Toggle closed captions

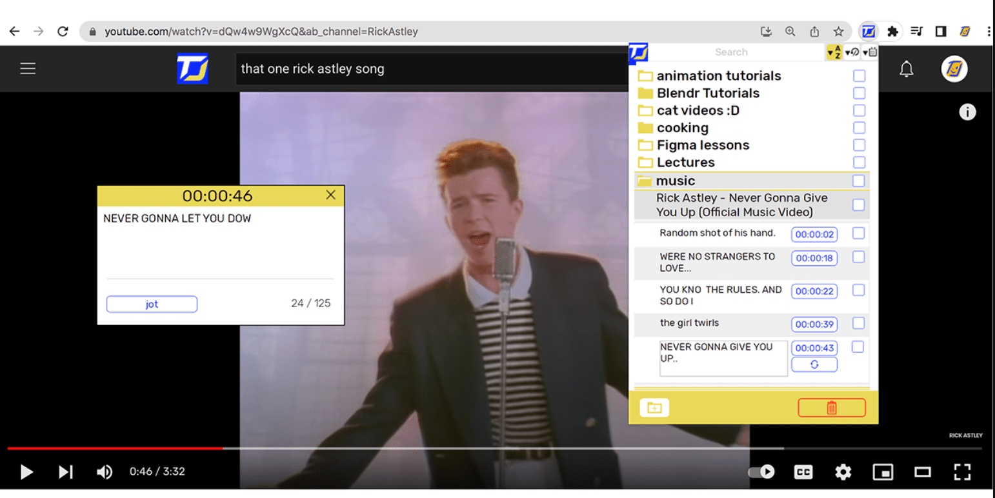coord(803,472)
